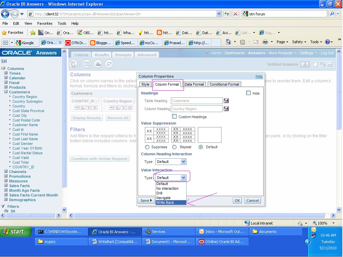Delete the COUNTRY_ID column with X icon

point(95,107)
